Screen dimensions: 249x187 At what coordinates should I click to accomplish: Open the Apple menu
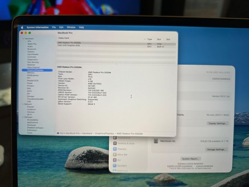click(22, 27)
